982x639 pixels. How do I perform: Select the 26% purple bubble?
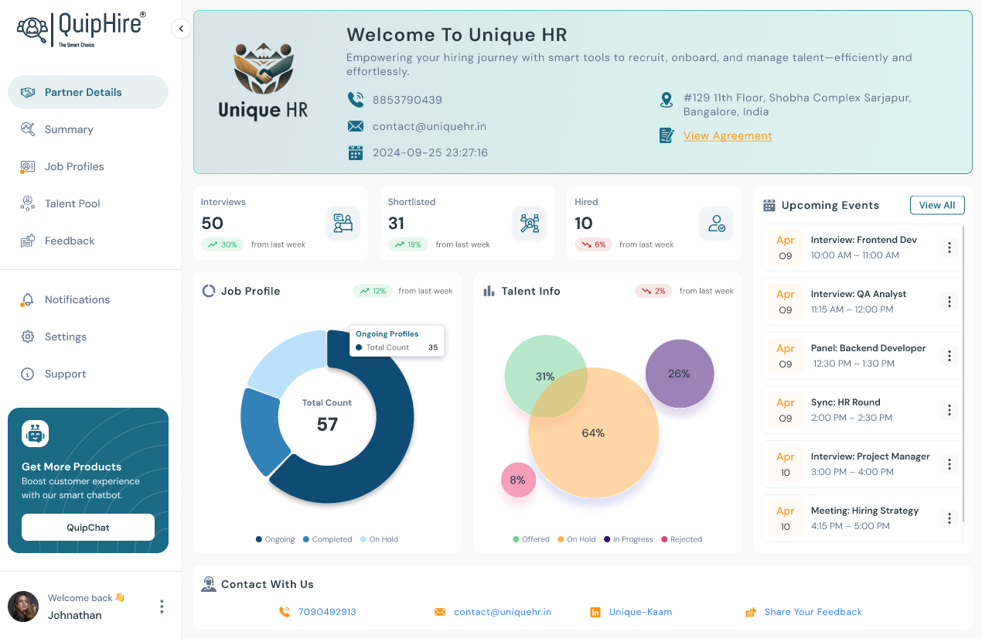679,374
